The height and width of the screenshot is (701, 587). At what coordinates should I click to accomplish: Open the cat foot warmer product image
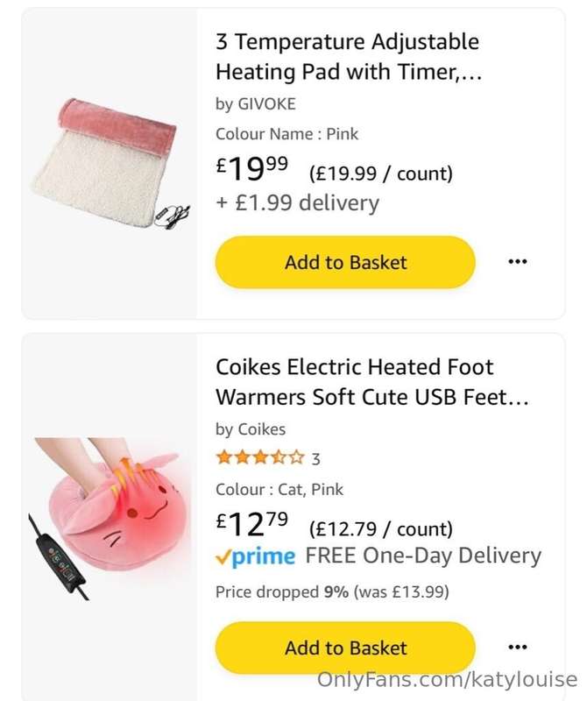point(110,514)
